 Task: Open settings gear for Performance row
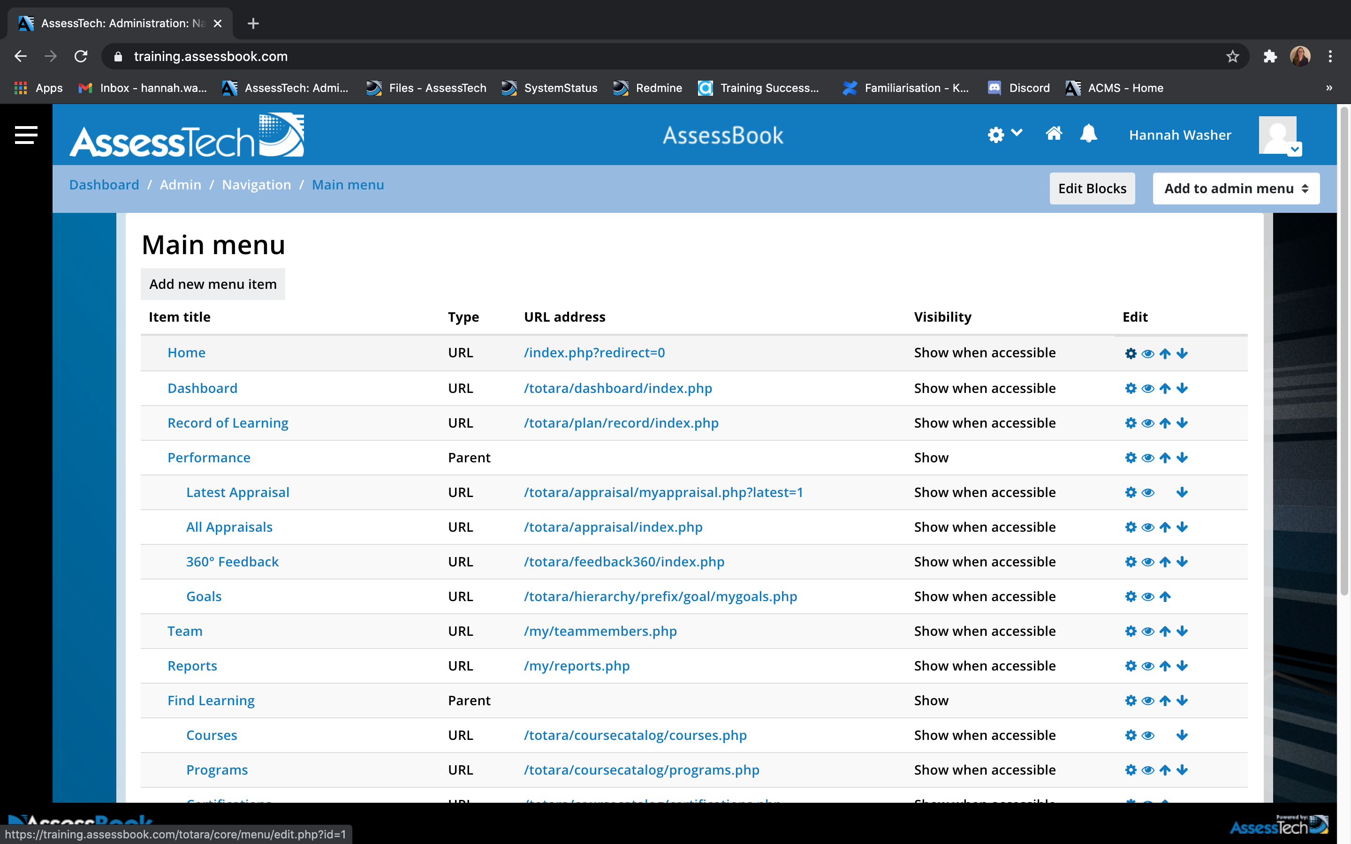click(x=1131, y=458)
